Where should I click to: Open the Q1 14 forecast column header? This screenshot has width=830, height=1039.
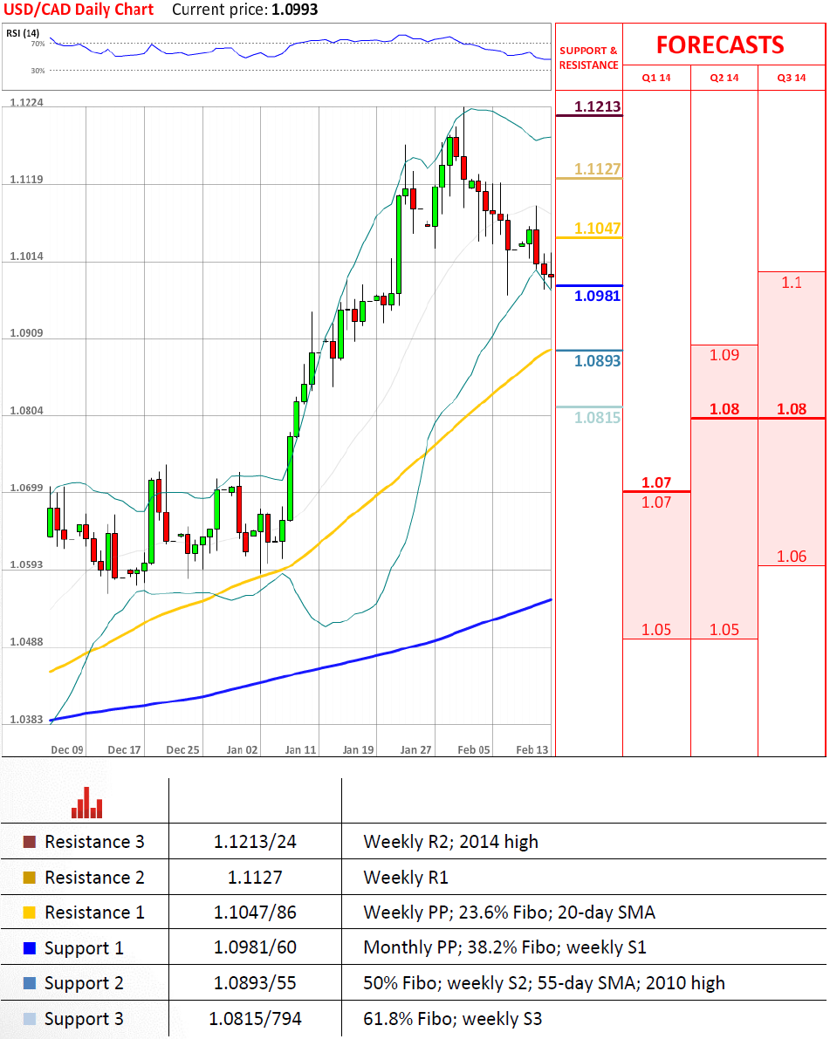click(x=656, y=78)
